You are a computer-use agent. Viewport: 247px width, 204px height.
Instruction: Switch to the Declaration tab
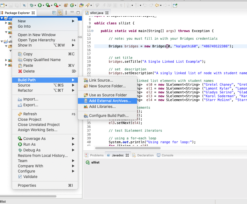click(143, 155)
